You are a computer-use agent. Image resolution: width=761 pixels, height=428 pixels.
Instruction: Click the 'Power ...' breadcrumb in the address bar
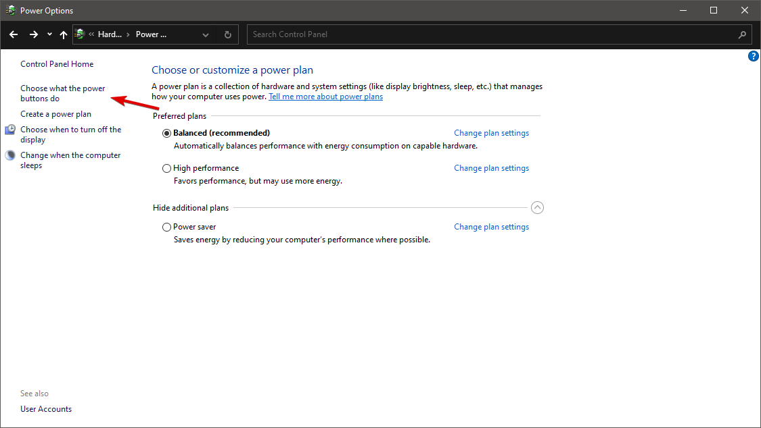(151, 34)
